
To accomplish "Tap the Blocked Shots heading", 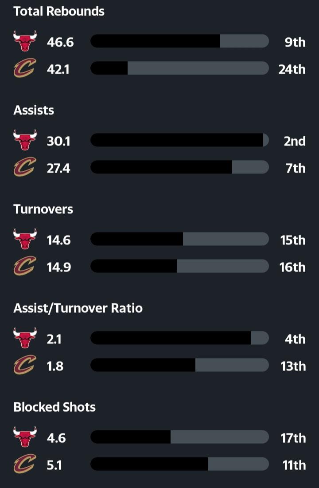I will [54, 407].
